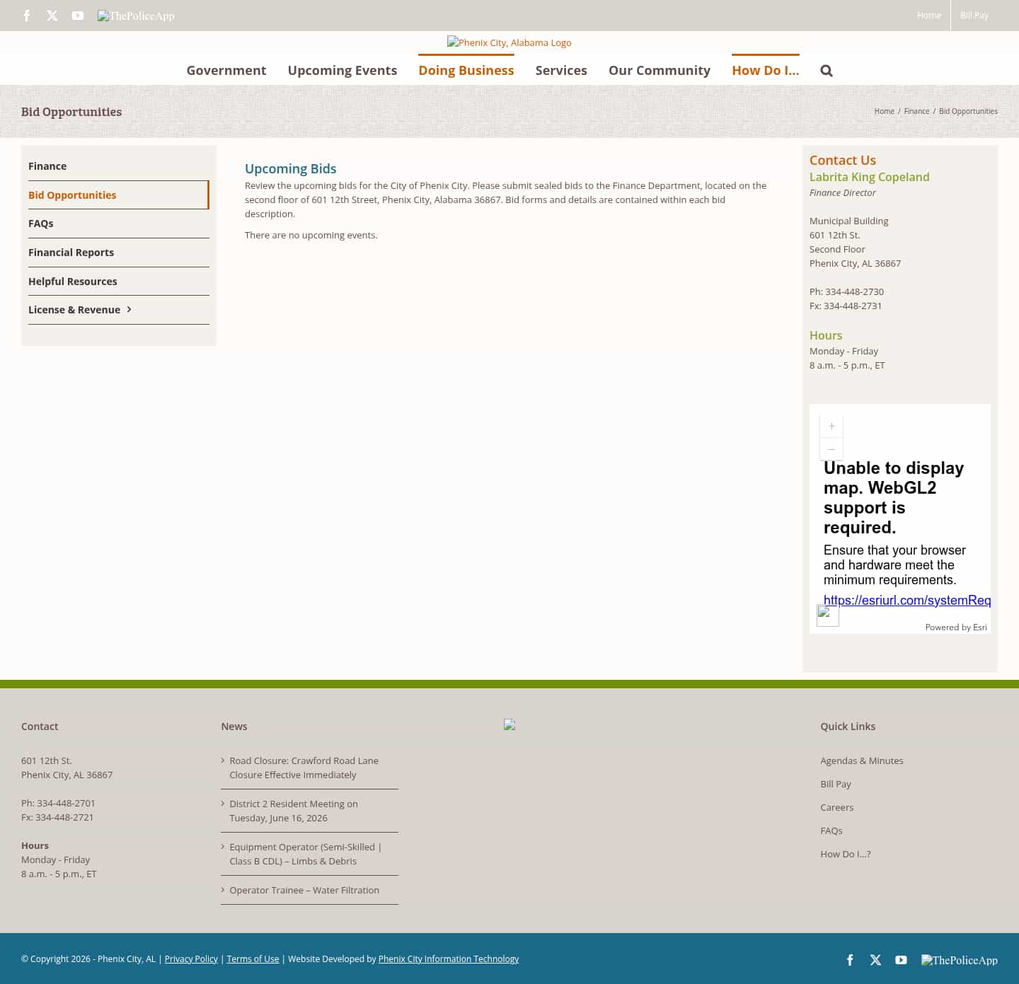Open the Facebook icon in footer
The height and width of the screenshot is (984, 1019).
(850, 960)
